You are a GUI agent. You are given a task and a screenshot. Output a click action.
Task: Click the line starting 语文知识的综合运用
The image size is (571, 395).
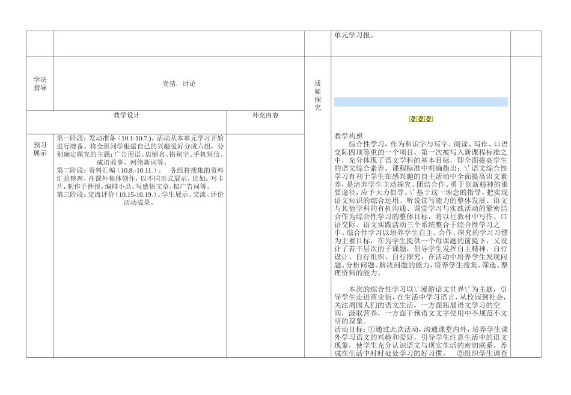tap(421, 200)
